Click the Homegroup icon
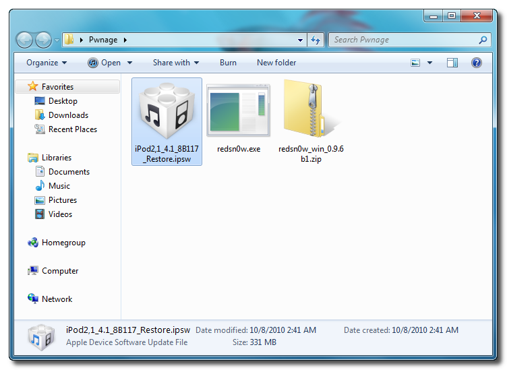Screen dimensions: 507x370 tap(33, 243)
